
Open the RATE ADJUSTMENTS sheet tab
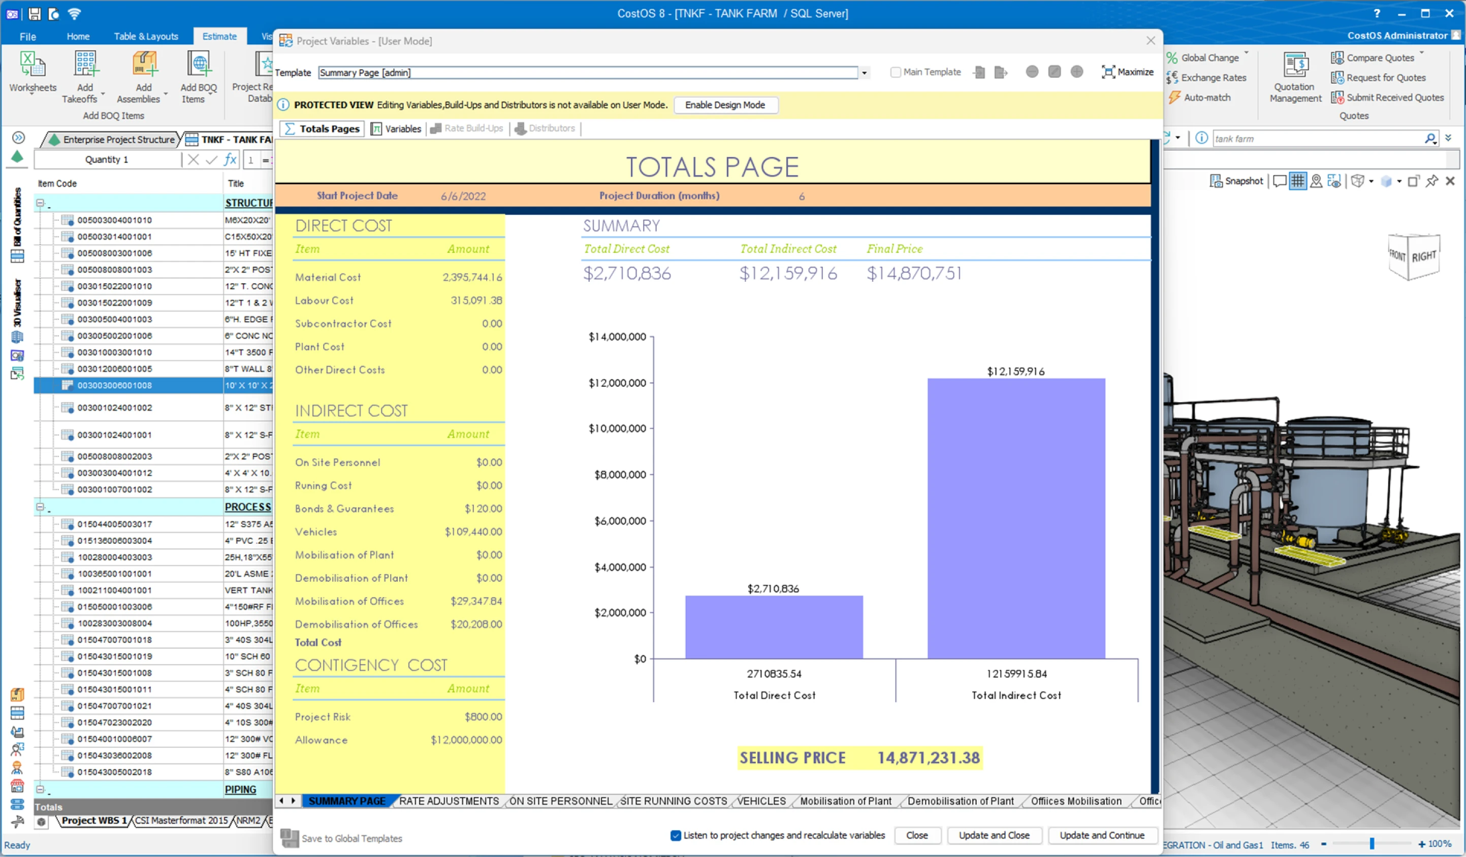pos(449,801)
